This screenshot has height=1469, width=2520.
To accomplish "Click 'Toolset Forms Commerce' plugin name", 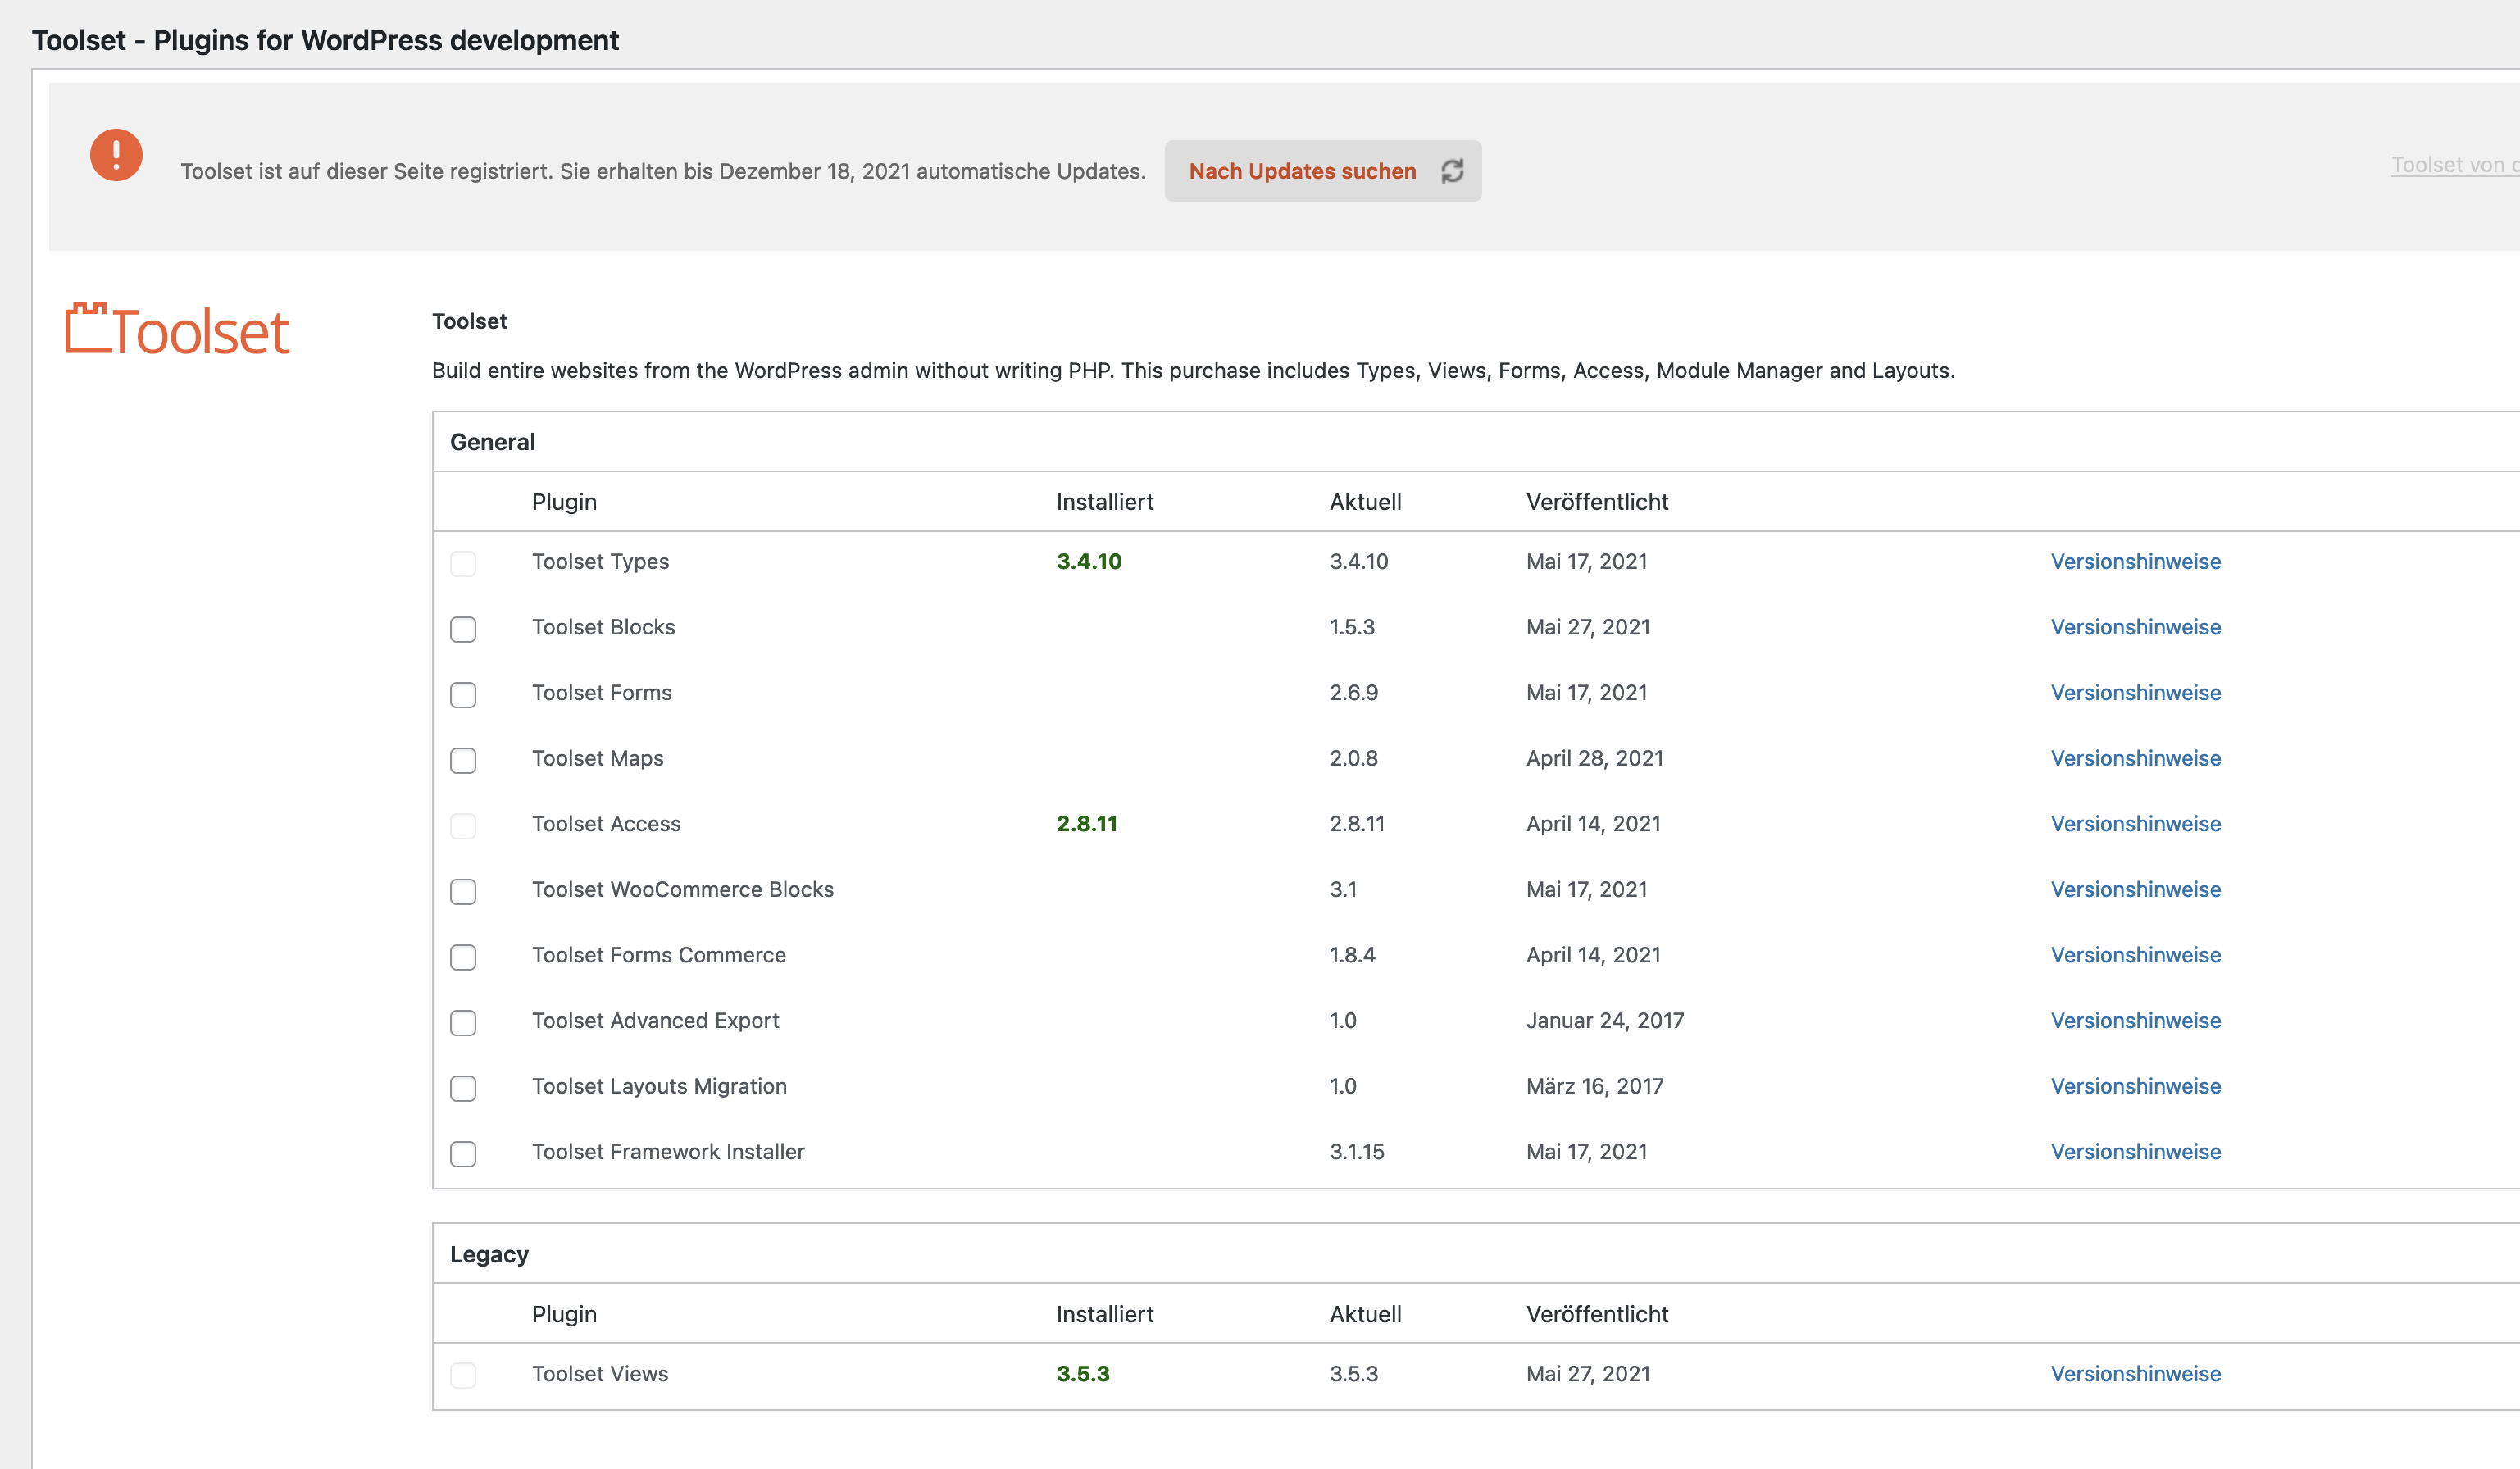I will coord(659,955).
